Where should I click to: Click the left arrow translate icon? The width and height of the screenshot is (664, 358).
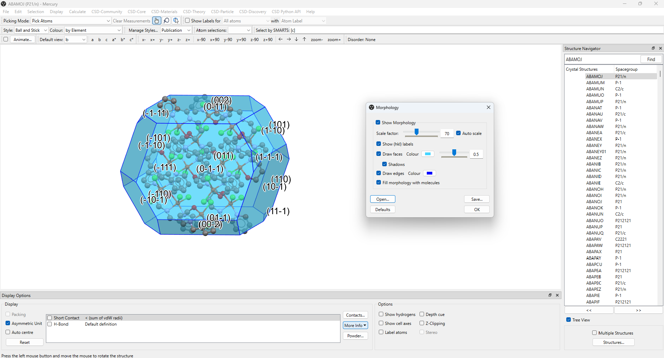click(x=280, y=39)
